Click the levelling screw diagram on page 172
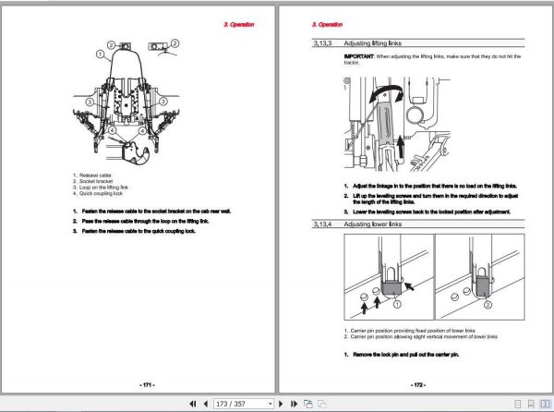The width and height of the screenshot is (554, 412). click(x=397, y=125)
